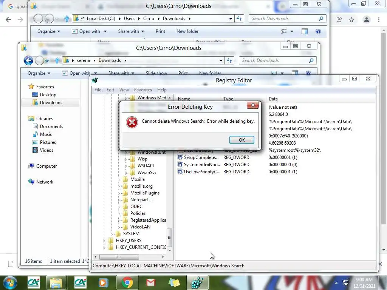Close the Error Deleting Key dialog

pyautogui.click(x=253, y=105)
